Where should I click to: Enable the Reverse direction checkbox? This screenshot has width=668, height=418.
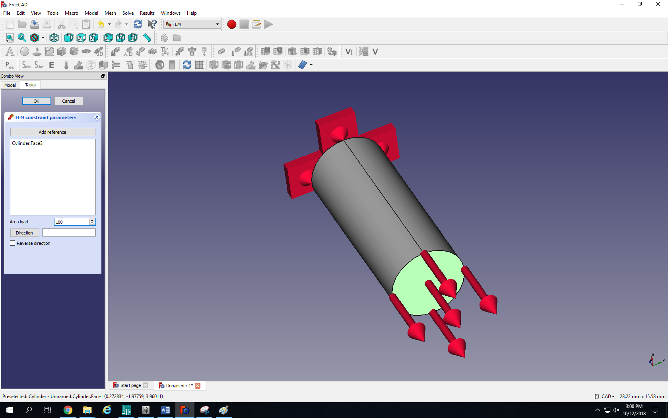(x=13, y=243)
